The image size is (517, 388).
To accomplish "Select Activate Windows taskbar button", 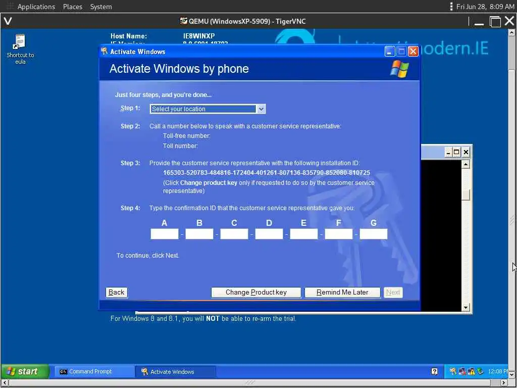I will pos(176,371).
